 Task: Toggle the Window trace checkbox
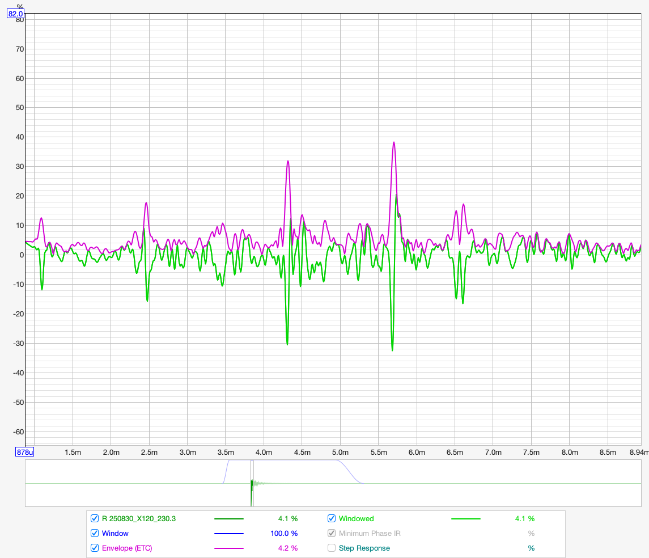coord(95,533)
